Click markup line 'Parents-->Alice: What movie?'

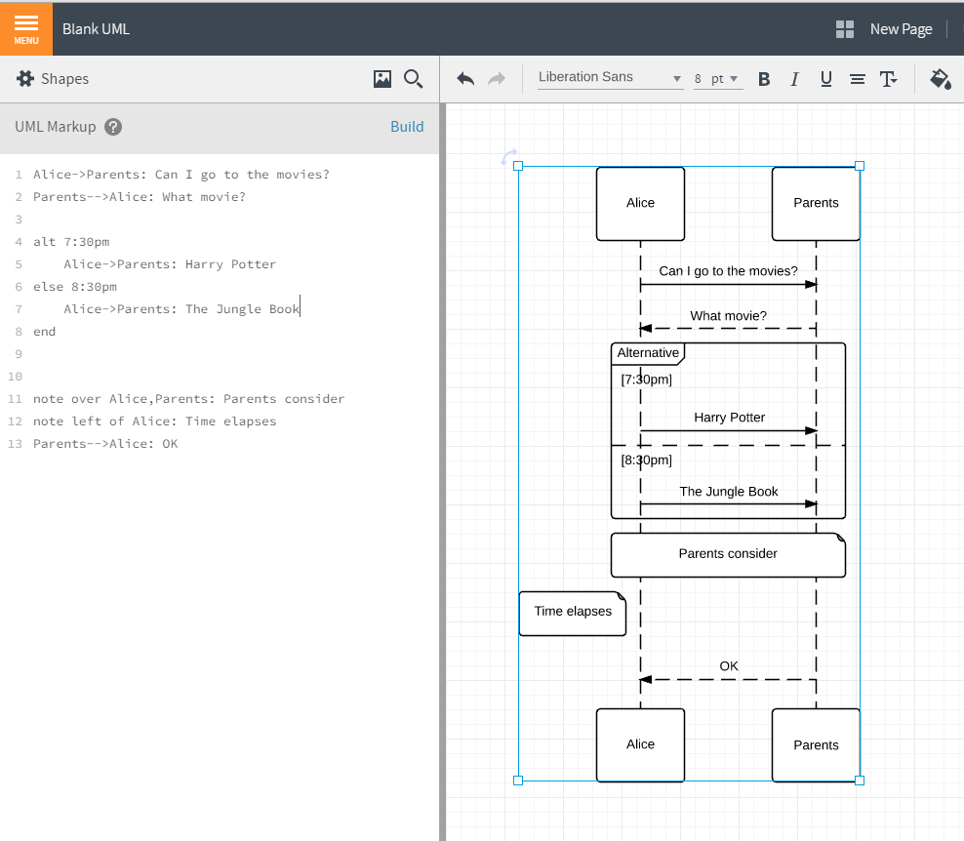click(140, 197)
